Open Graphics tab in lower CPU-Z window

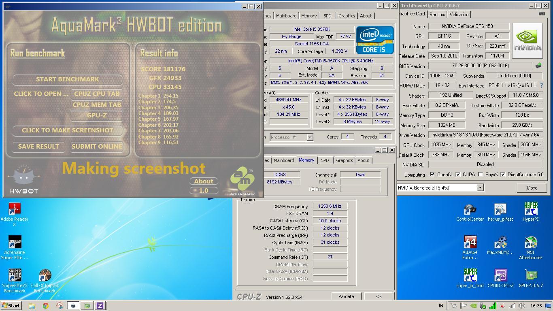(x=344, y=160)
